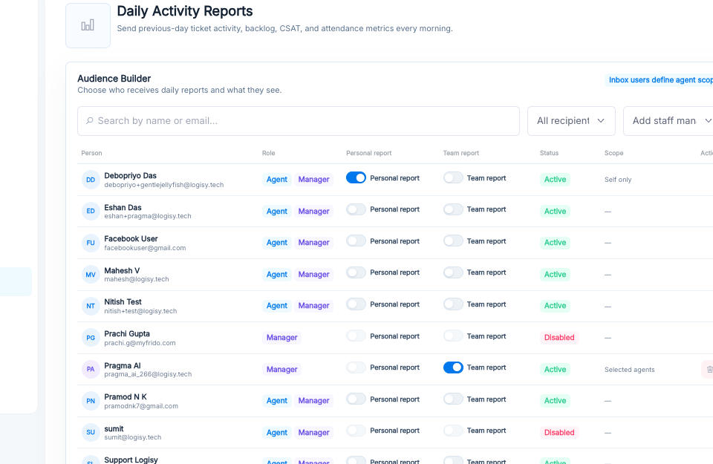This screenshot has width=713, height=464.
Task: Click the name Nitish Test
Action: click(123, 301)
